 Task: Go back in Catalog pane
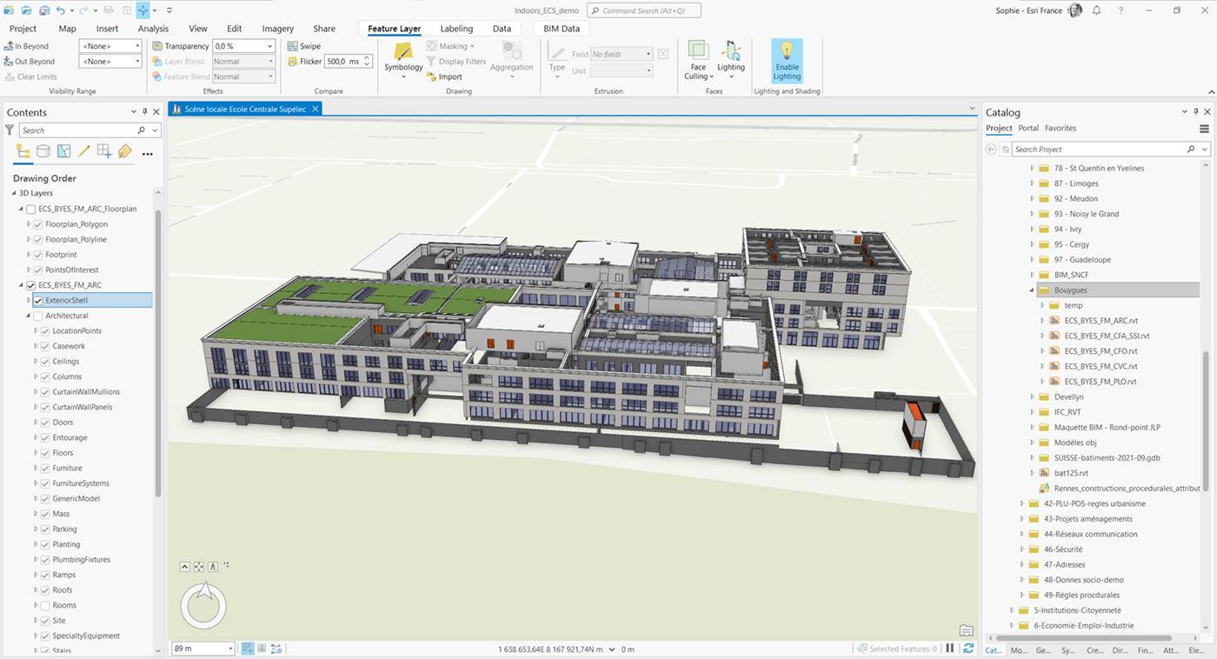pos(990,150)
